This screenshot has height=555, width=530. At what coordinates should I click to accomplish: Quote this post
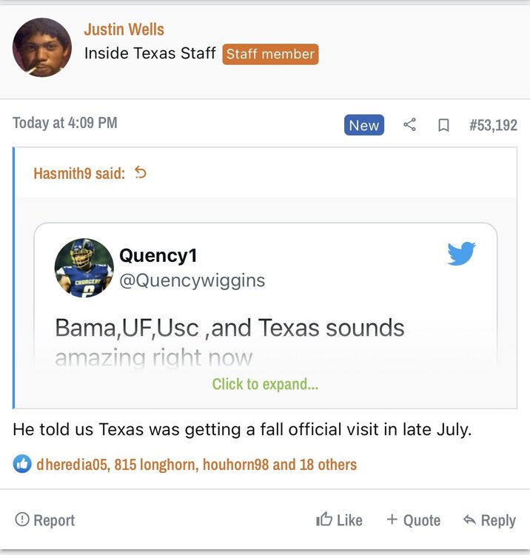(413, 520)
